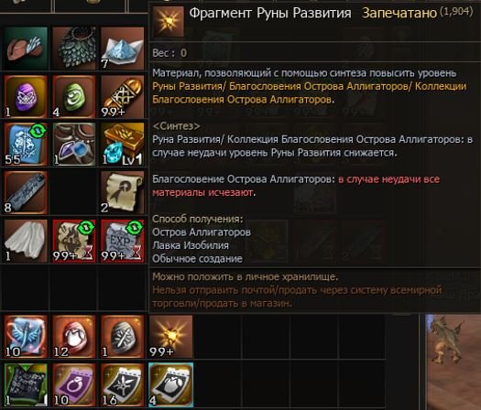Select the purple ring ticket count 10
The image size is (481, 410).
[74, 385]
